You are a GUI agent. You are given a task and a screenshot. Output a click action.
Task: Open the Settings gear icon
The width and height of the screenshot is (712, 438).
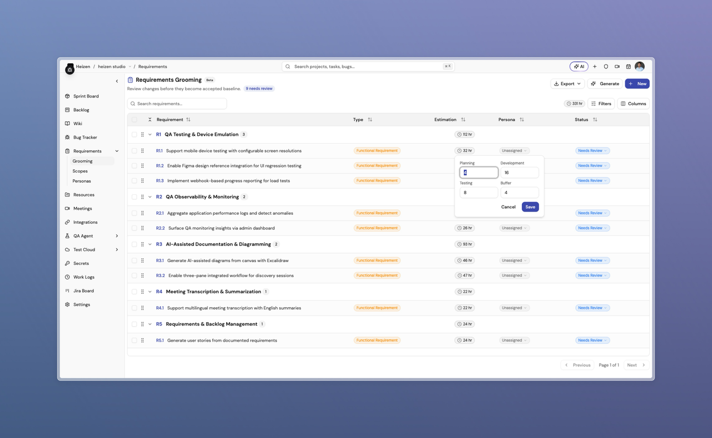pyautogui.click(x=67, y=304)
